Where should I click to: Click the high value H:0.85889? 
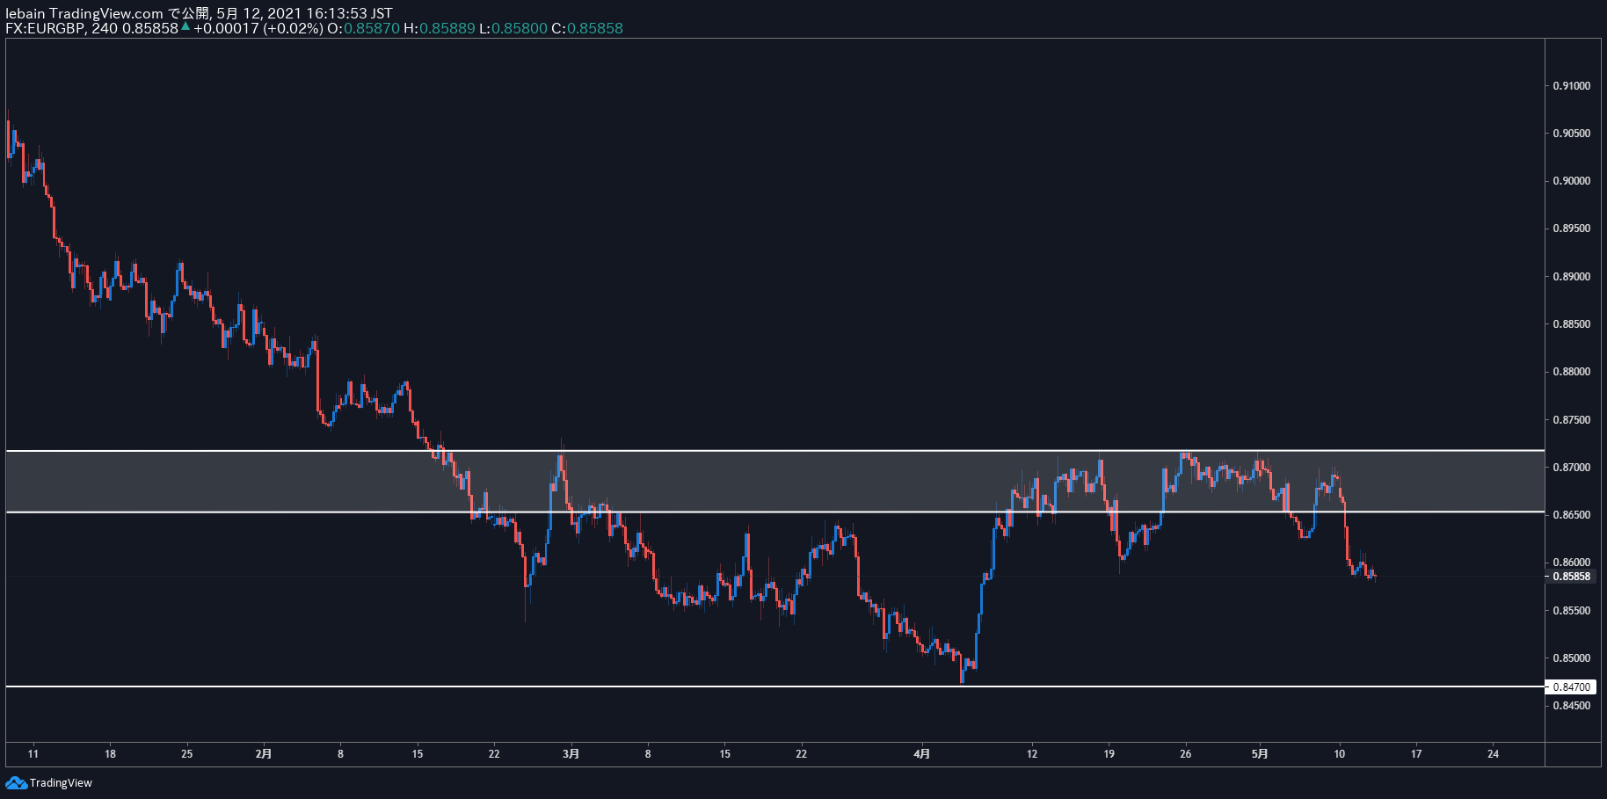click(439, 28)
